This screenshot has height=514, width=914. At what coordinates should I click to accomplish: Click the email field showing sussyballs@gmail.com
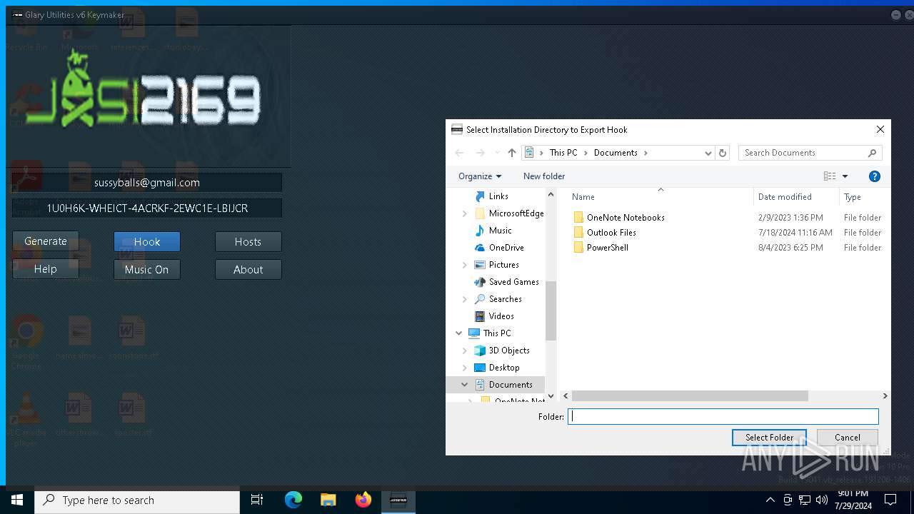[x=147, y=182]
